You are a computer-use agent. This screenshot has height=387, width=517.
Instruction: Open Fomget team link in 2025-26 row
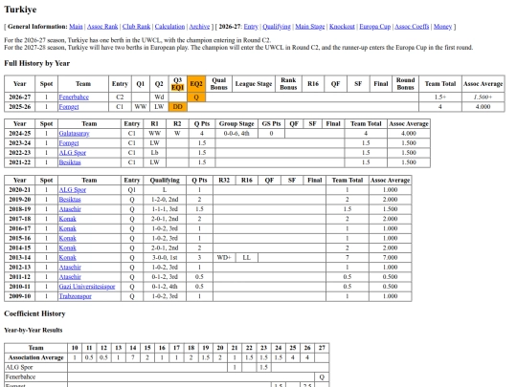pos(69,107)
